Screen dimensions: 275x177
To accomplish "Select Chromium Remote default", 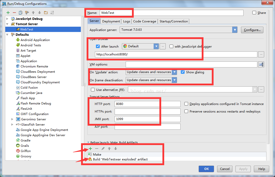I will 32,66.
